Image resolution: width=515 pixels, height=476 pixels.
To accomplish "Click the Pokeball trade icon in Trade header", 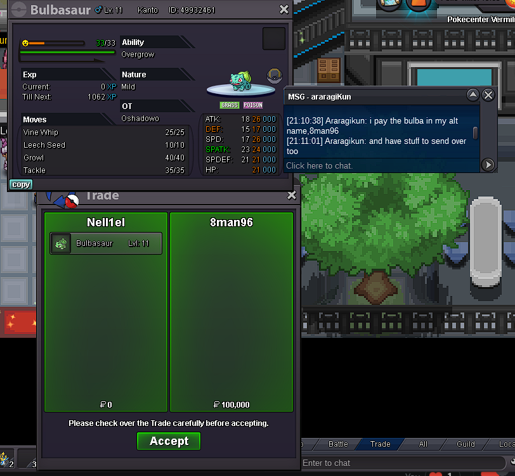I will (x=72, y=201).
